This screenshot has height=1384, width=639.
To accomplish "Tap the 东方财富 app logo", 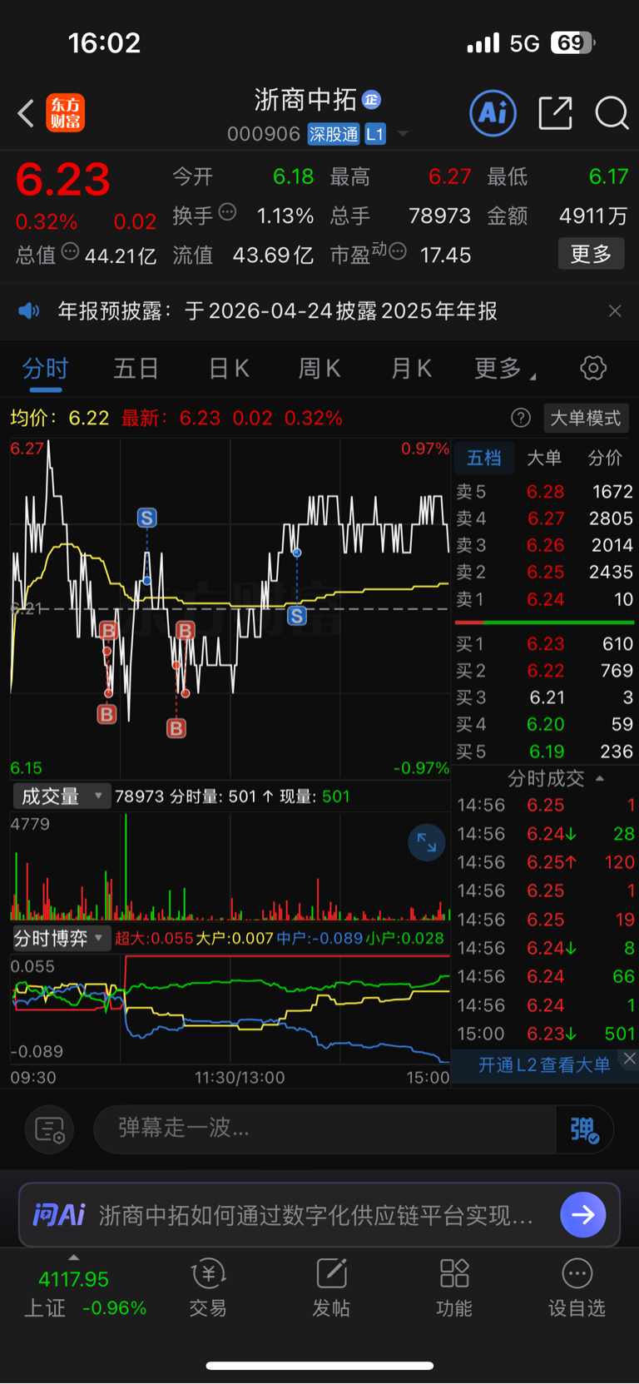I will [66, 113].
